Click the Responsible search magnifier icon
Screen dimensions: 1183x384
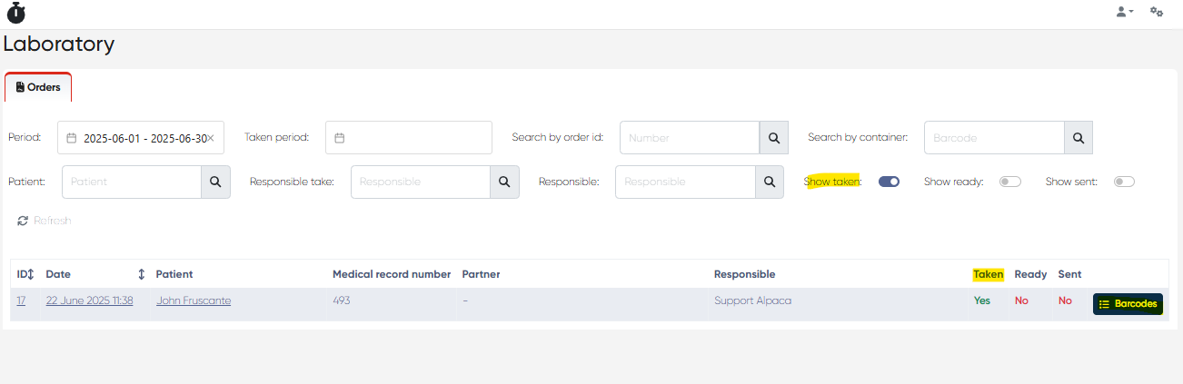coord(769,182)
